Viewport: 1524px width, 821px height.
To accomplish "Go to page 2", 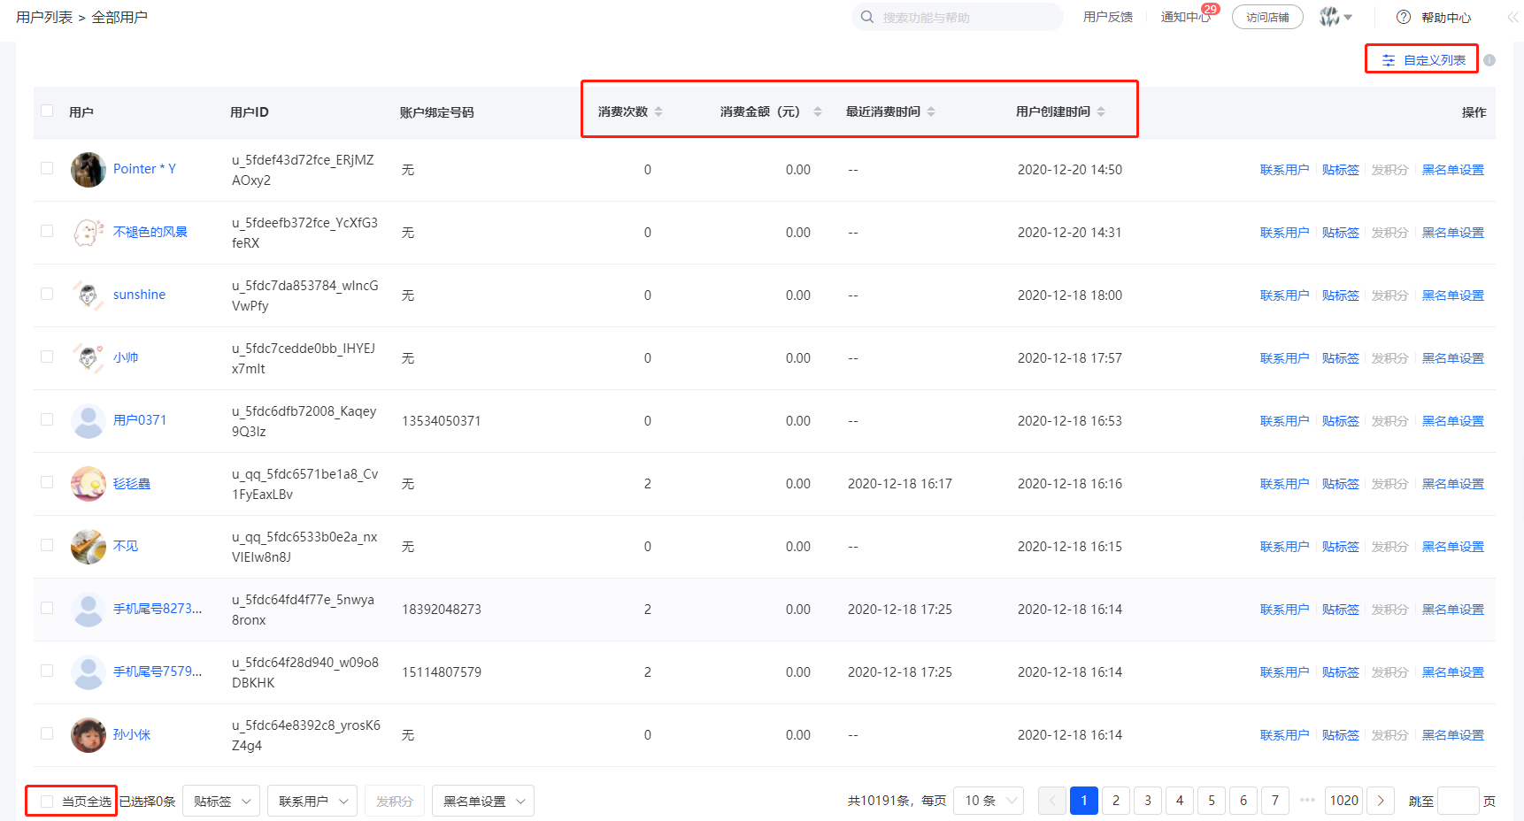I will [x=1116, y=801].
